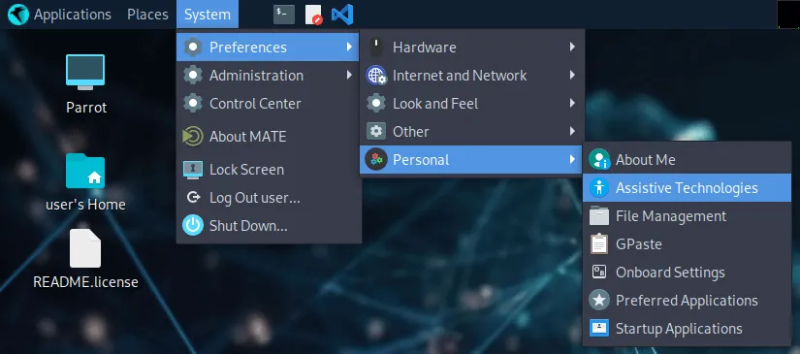The image size is (800, 354).
Task: Click the About MATE logo icon
Action: (x=192, y=137)
